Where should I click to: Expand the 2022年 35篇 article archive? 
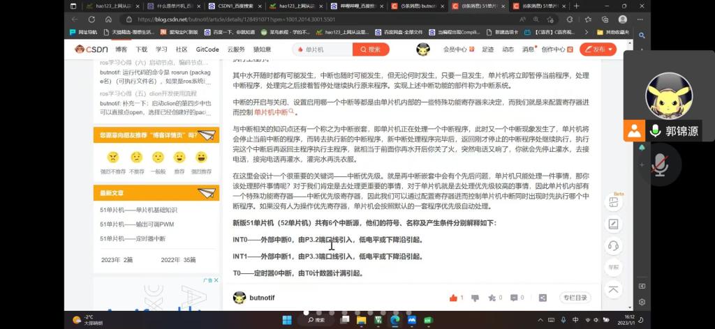pos(179,259)
